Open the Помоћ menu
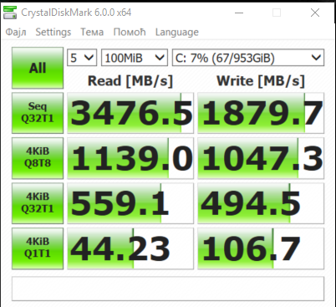 pyautogui.click(x=130, y=32)
